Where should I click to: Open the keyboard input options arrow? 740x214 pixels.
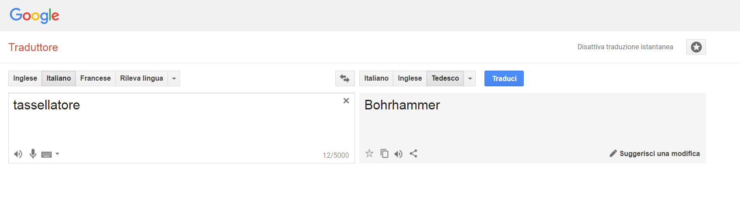pyautogui.click(x=58, y=154)
